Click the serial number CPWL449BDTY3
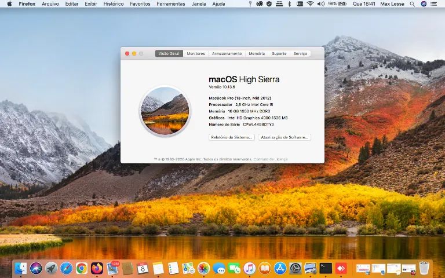This screenshot has height=278, width=445. tap(258, 125)
